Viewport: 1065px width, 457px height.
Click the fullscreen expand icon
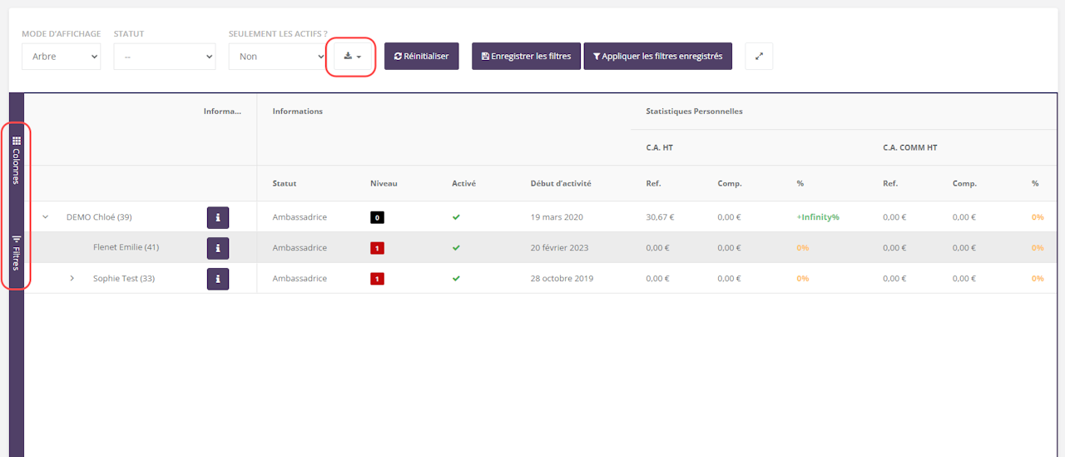pyautogui.click(x=759, y=57)
